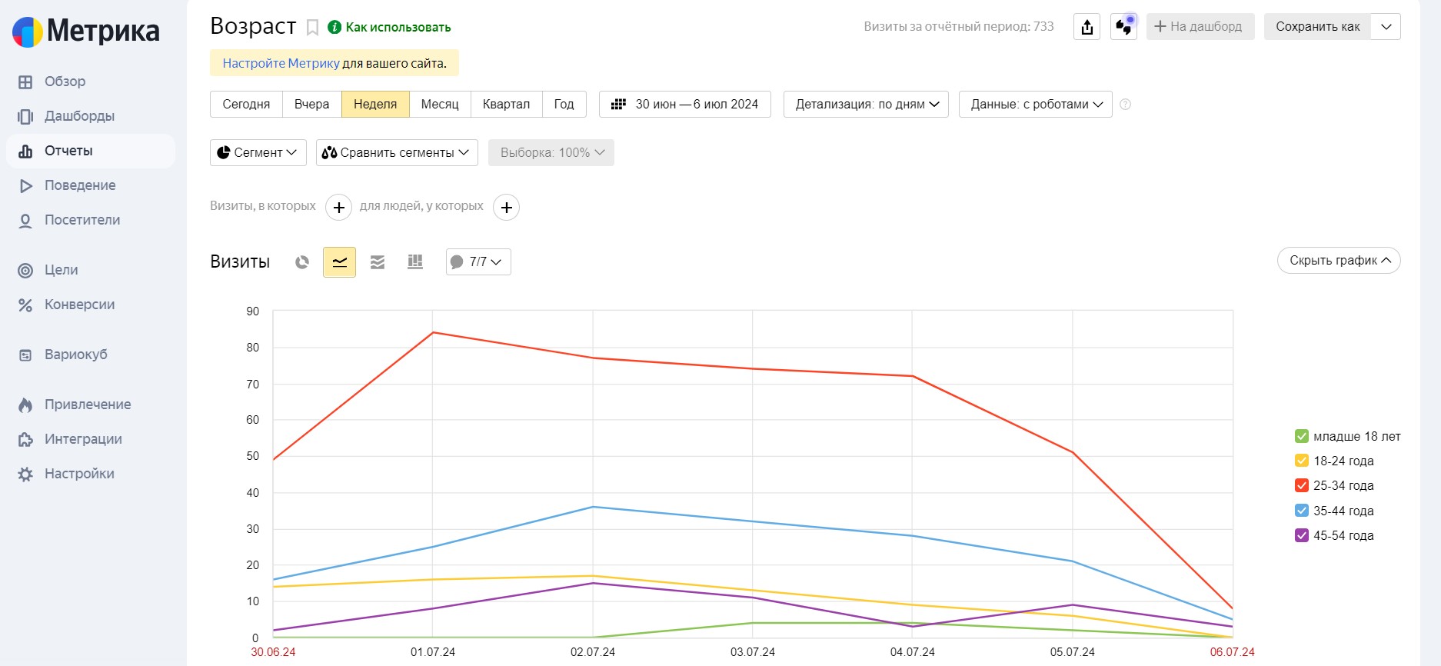Open the date range picker field
The width and height of the screenshot is (1441, 666).
(685, 105)
